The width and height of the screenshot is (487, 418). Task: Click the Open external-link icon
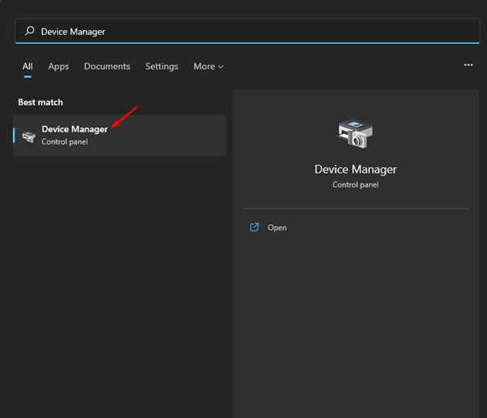(x=255, y=227)
